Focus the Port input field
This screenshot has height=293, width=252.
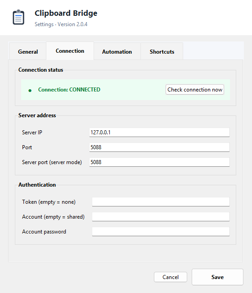(x=159, y=147)
